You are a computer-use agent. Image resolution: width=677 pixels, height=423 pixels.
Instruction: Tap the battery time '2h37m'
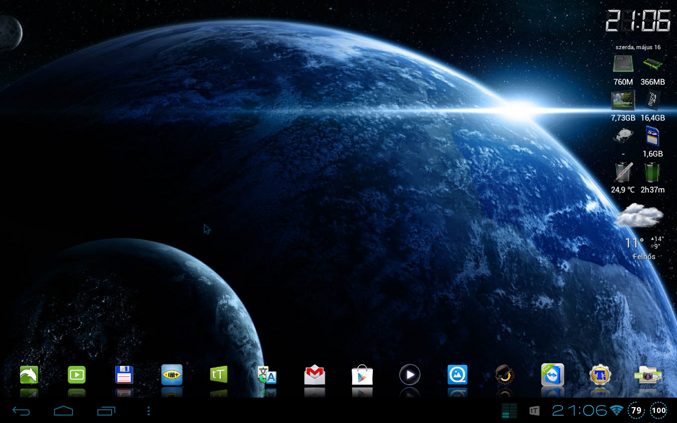pos(653,190)
